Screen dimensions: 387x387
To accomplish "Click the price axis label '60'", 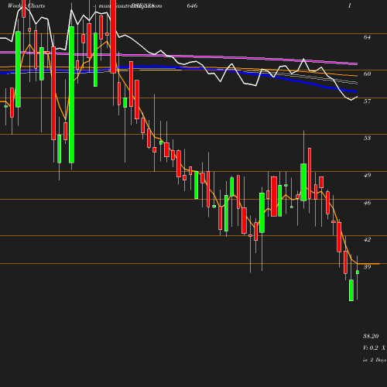I will (367, 74).
